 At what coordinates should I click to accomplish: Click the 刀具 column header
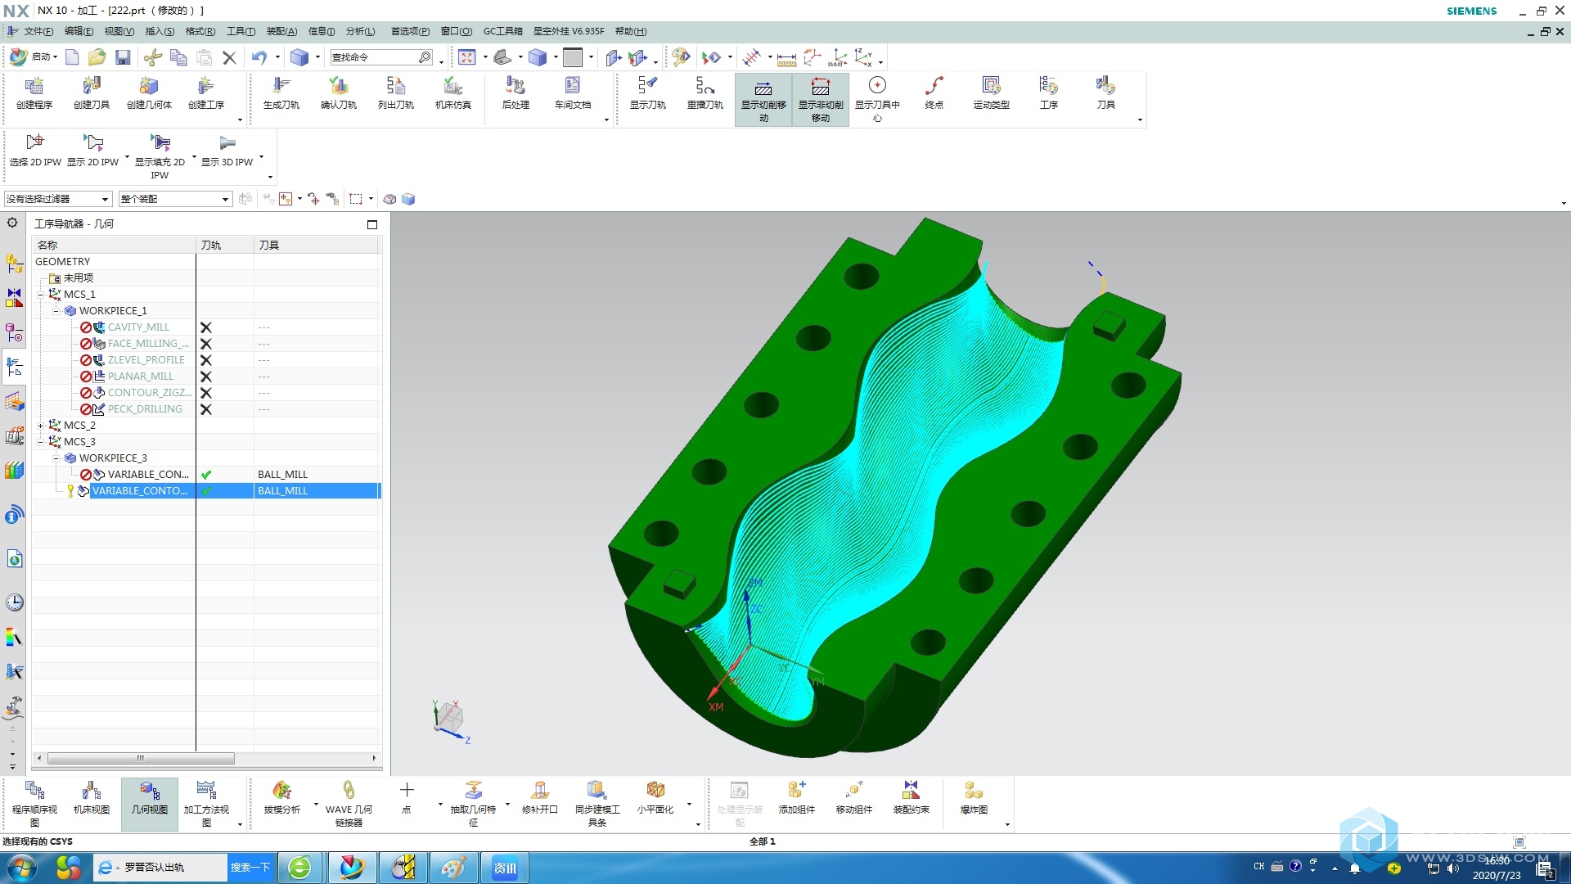click(316, 245)
